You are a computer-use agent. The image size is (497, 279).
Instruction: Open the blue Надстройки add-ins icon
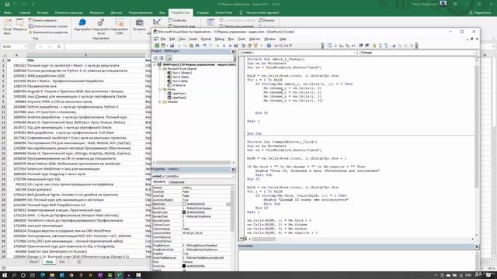(x=82, y=25)
